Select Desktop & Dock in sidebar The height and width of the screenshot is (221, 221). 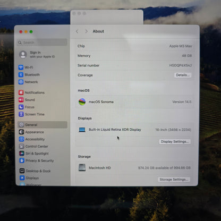click(x=35, y=171)
